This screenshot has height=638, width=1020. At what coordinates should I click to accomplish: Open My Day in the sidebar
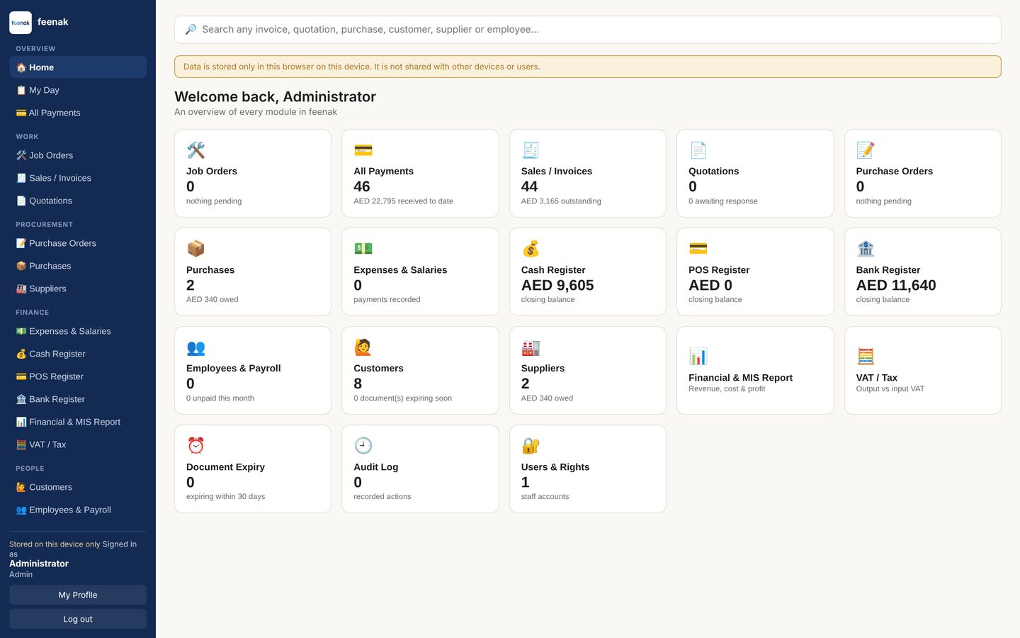[78, 90]
